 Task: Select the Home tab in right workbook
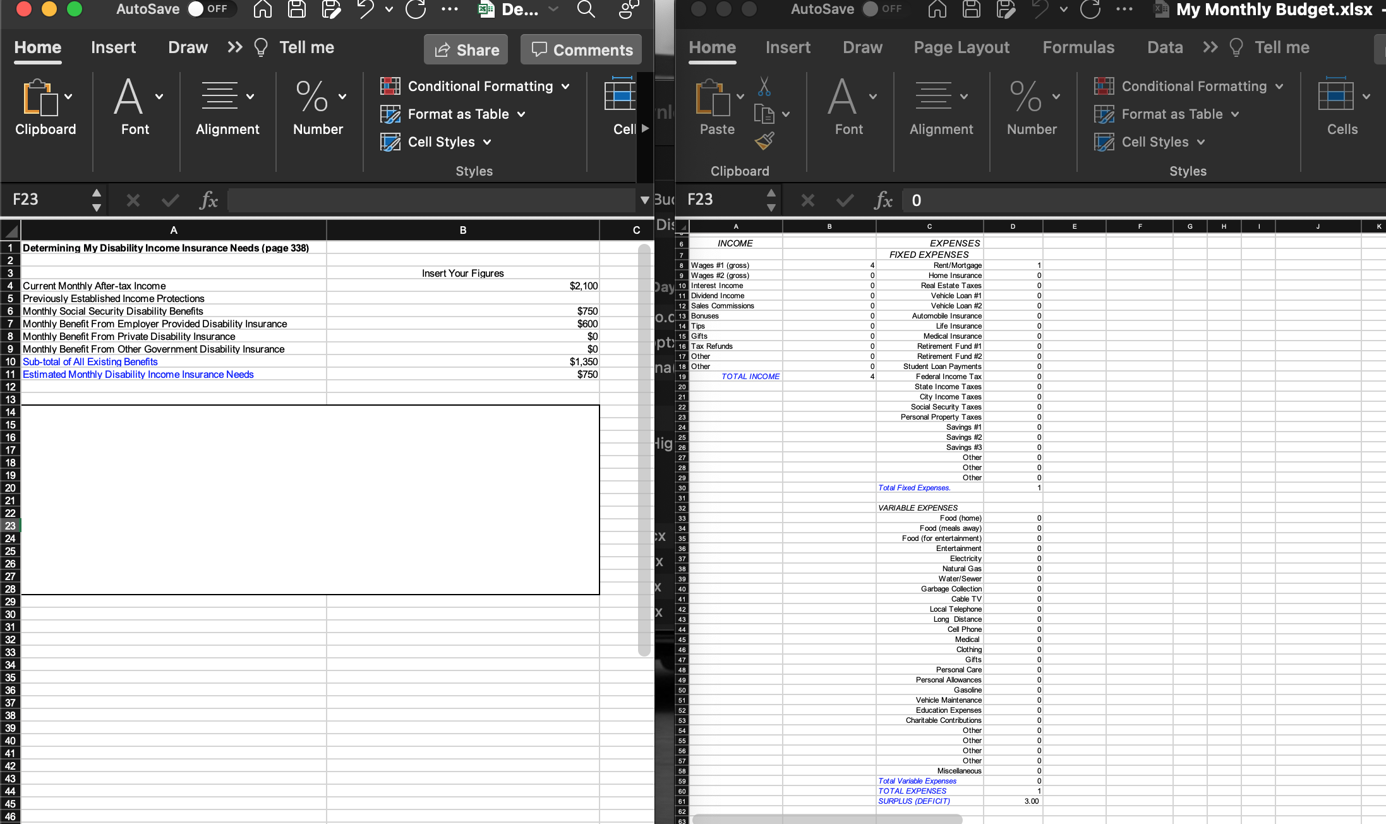click(711, 47)
